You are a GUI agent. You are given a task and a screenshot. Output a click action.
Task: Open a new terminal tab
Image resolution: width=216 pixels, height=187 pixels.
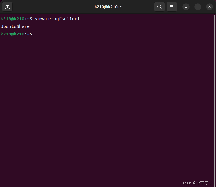[7, 7]
